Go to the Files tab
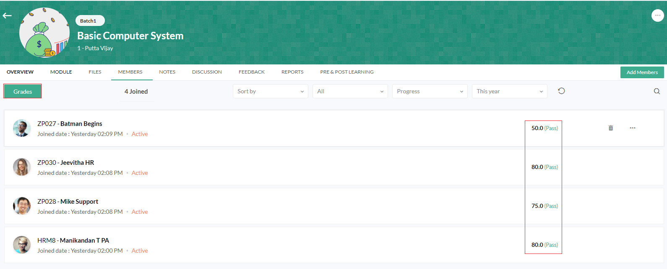 click(x=95, y=72)
